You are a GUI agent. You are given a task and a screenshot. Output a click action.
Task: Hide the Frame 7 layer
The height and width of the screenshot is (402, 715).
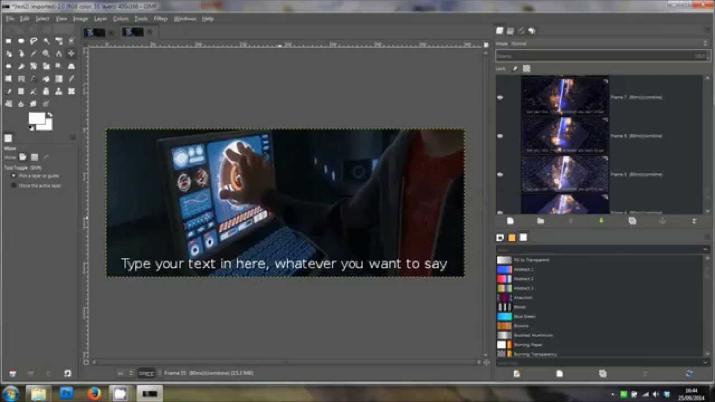click(500, 97)
